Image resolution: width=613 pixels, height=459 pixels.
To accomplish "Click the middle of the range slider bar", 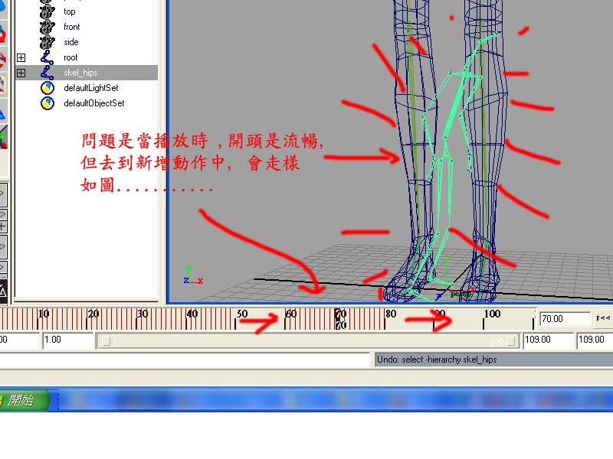I will click(x=308, y=341).
